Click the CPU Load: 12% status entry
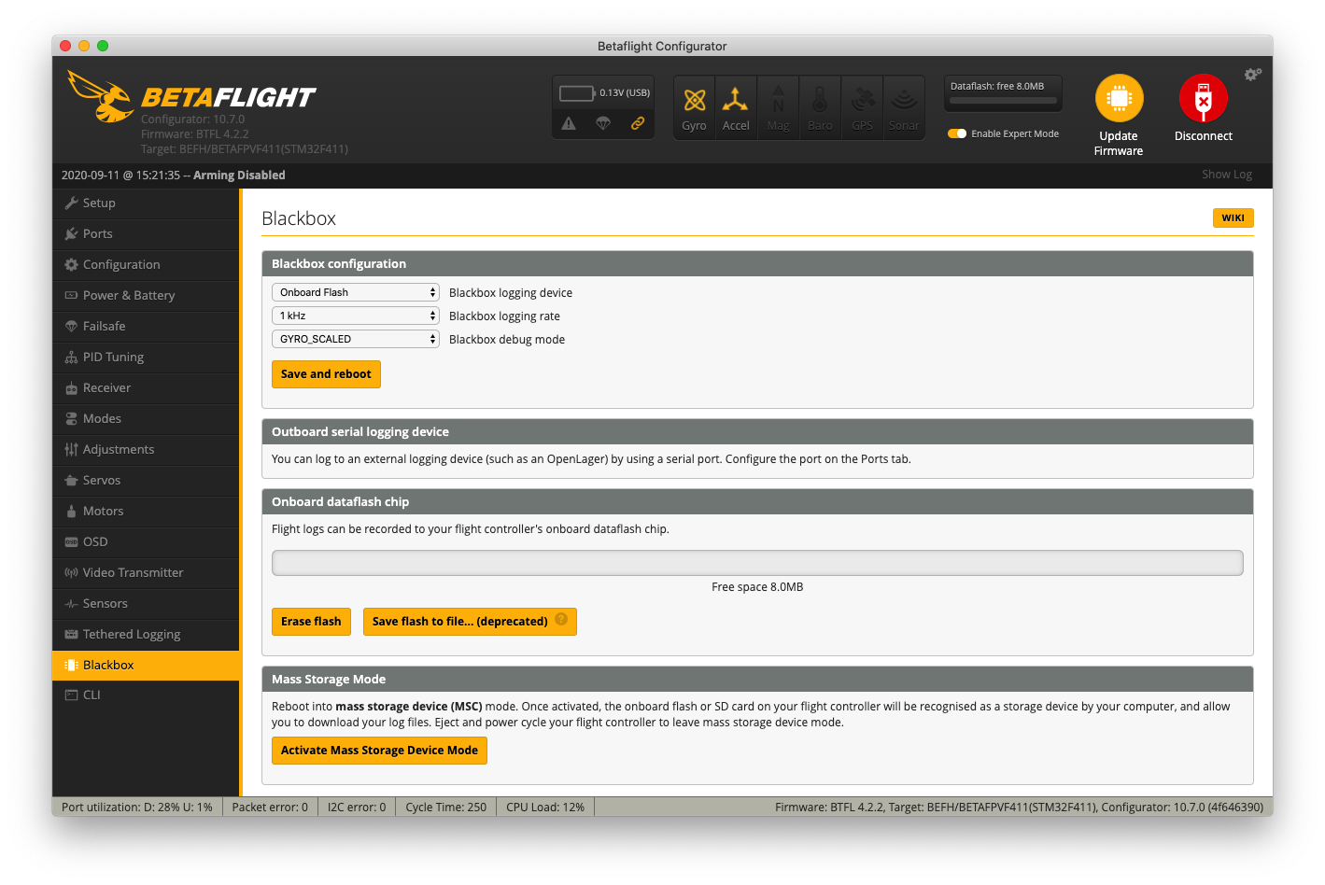 point(545,808)
